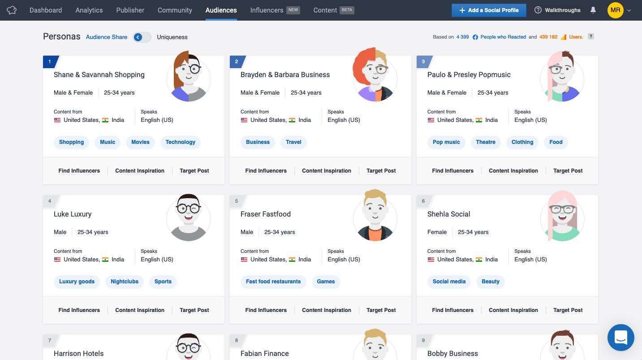Click Target Post on Shehla Social persona

pyautogui.click(x=568, y=310)
